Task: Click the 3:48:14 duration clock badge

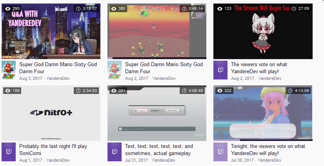Action: point(192,9)
